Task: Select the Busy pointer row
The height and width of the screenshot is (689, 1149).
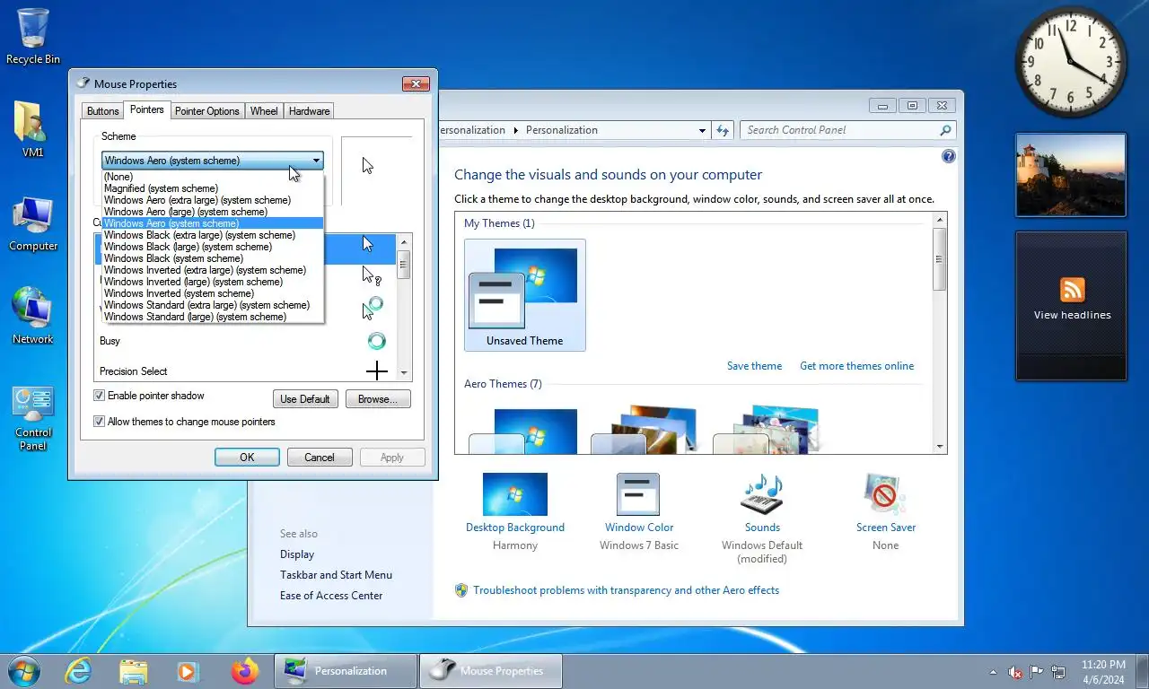Action: [x=245, y=341]
